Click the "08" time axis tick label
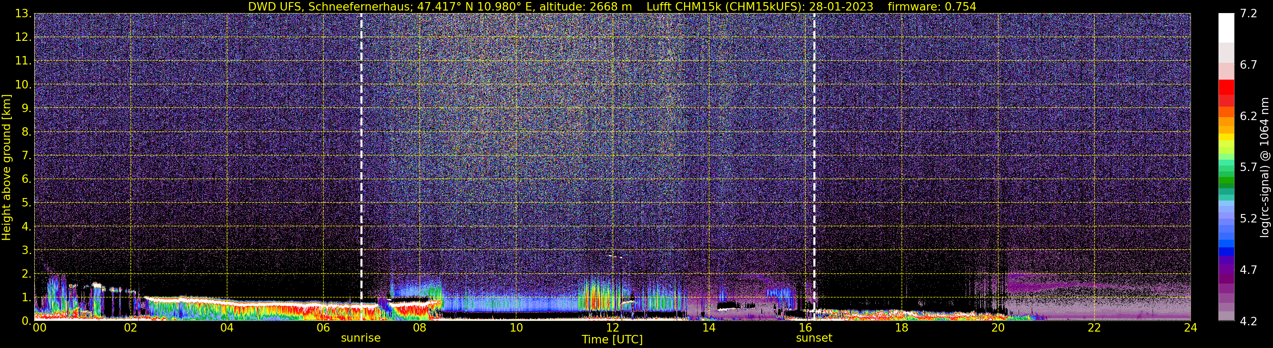1273x348 pixels. pos(420,328)
